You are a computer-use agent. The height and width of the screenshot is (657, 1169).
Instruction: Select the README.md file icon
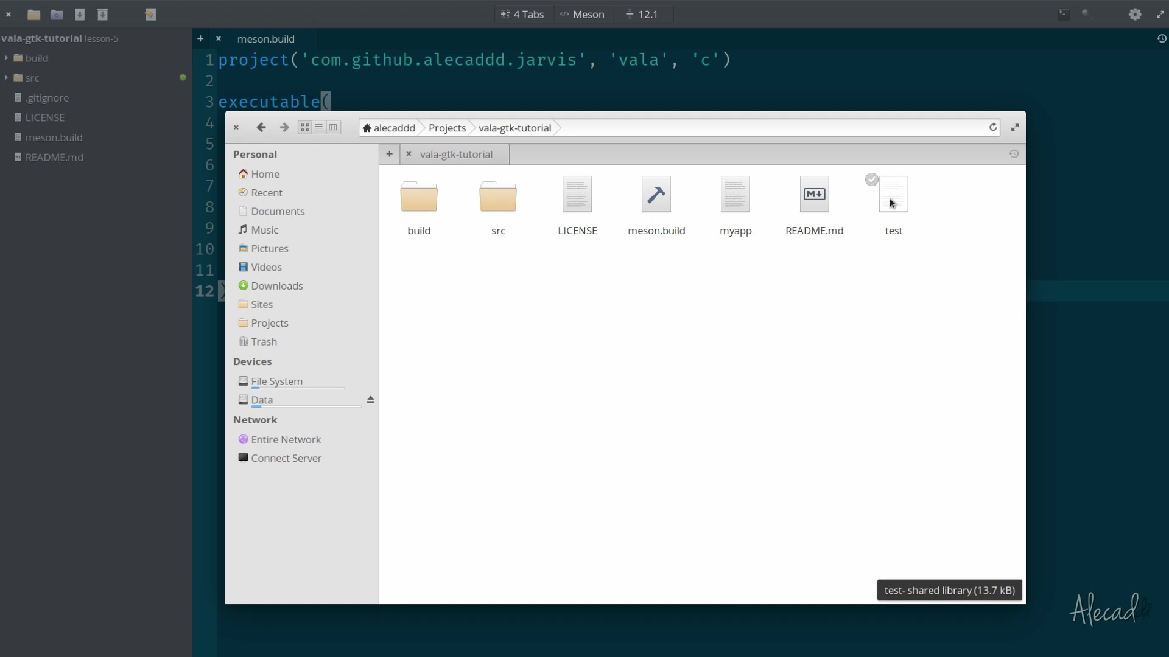pyautogui.click(x=815, y=194)
